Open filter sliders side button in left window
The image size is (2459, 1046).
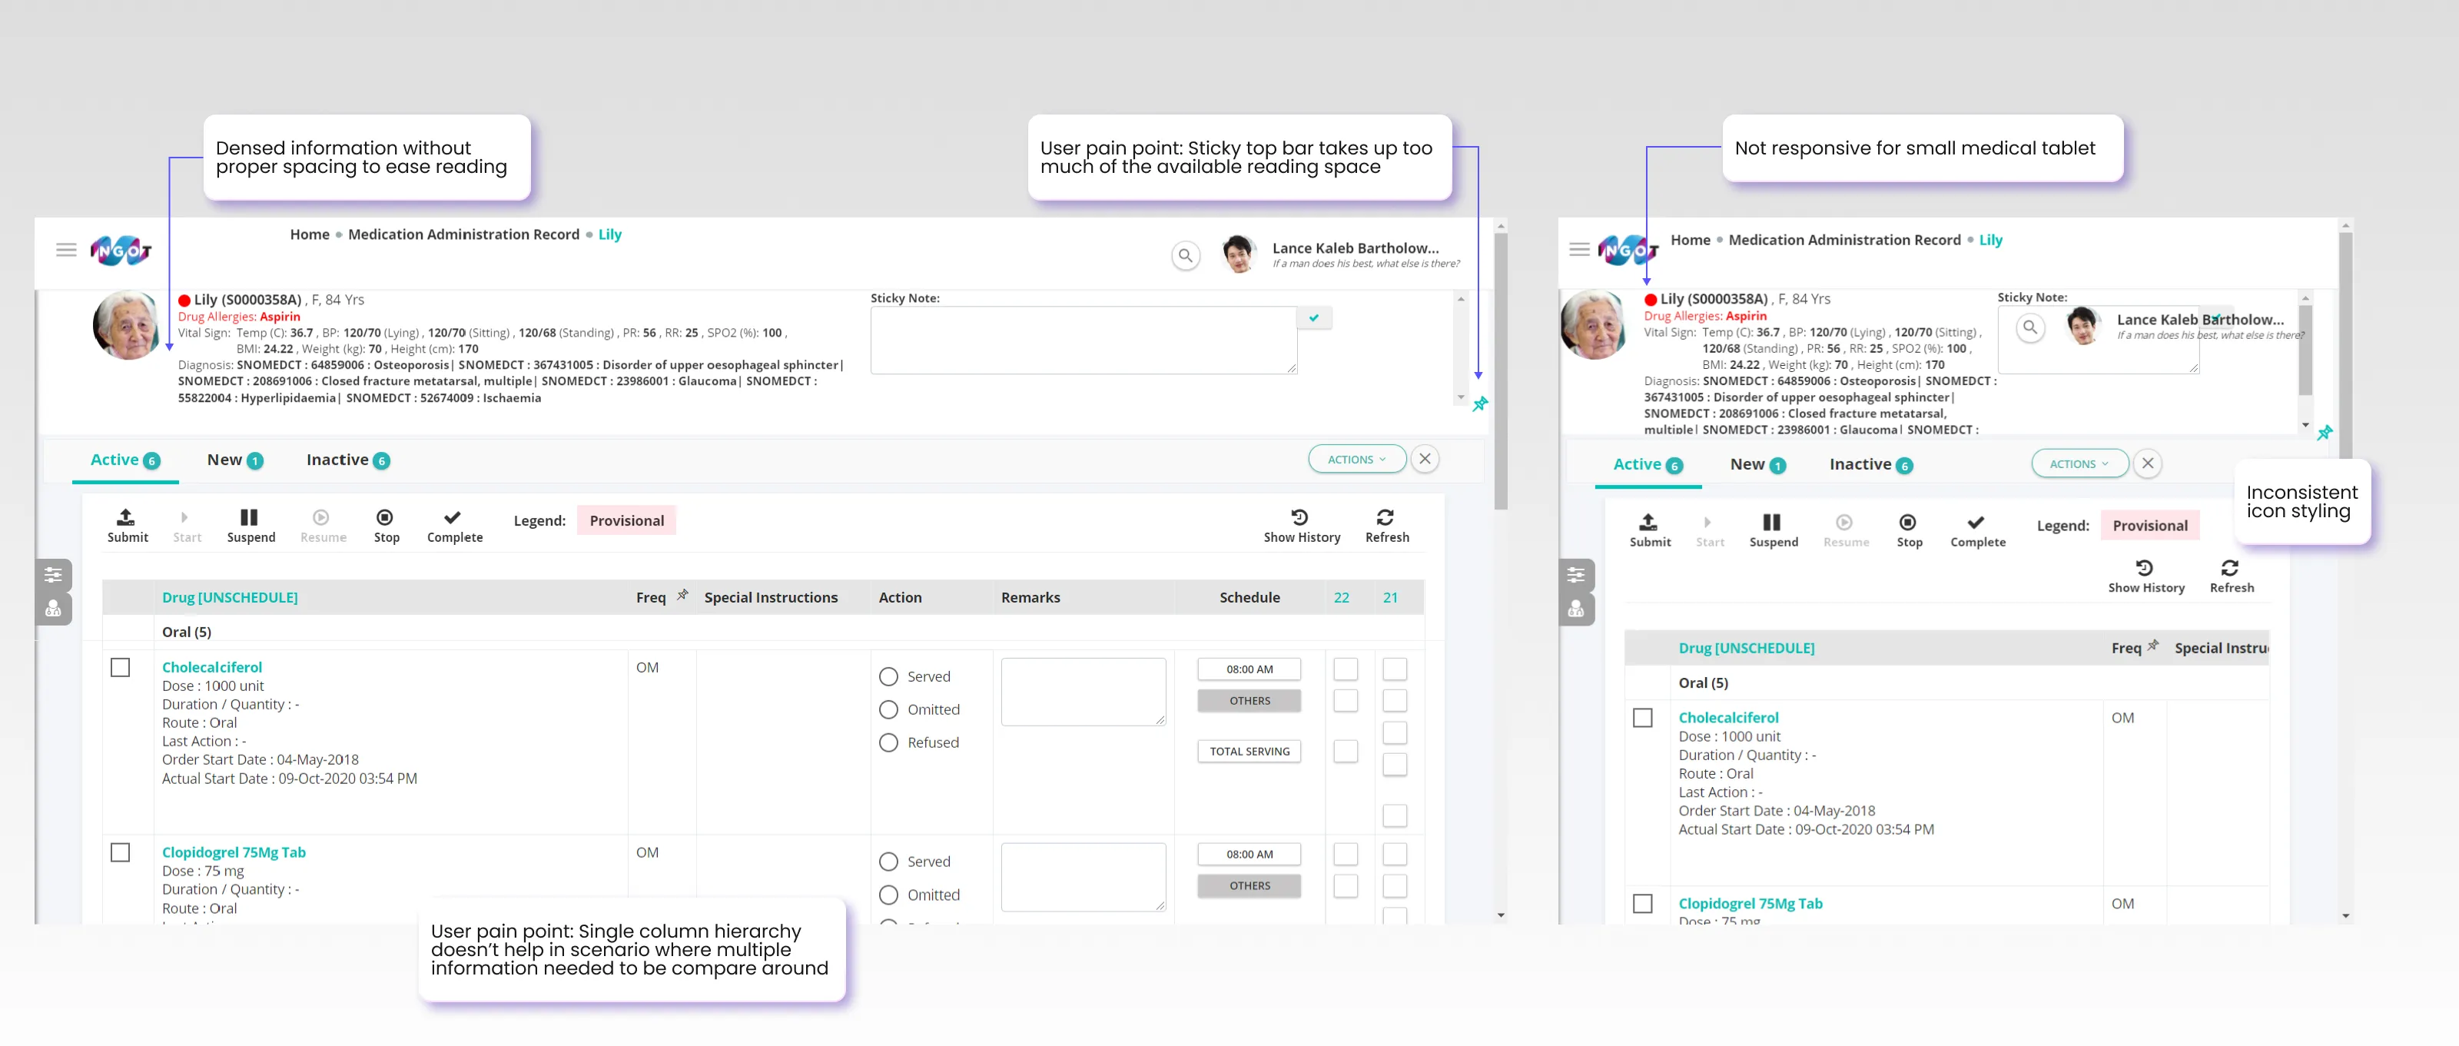54,575
